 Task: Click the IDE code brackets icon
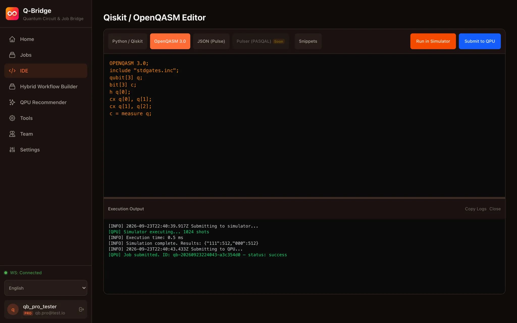[x=12, y=71]
